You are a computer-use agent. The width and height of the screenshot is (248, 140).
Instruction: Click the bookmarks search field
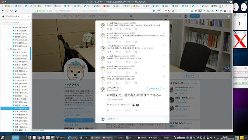point(16,23)
